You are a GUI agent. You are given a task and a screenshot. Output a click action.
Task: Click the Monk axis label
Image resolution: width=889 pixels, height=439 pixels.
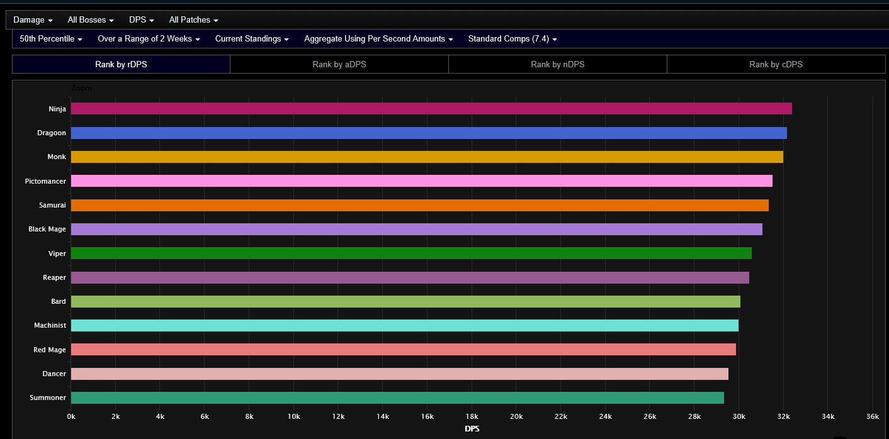[x=57, y=157]
